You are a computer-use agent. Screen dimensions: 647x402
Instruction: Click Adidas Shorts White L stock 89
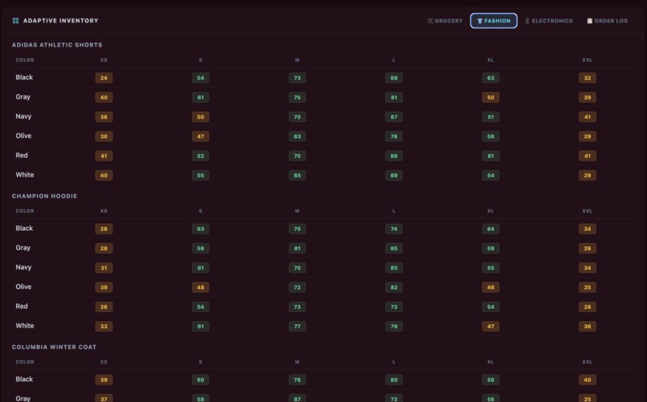coord(393,175)
